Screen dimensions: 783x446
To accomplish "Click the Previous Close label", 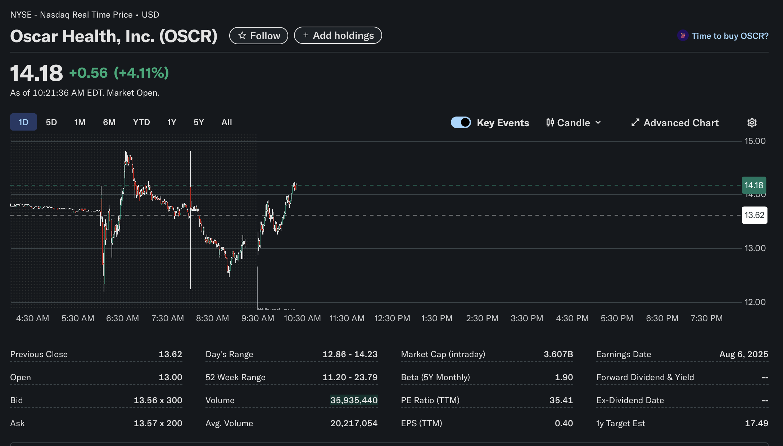I will click(39, 354).
